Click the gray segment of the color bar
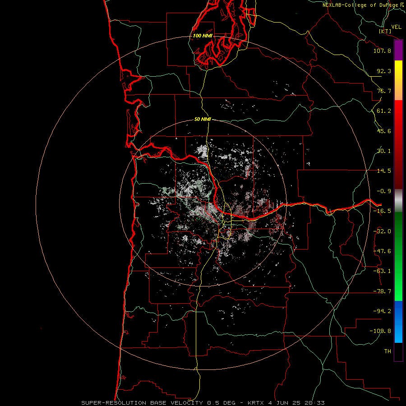The width and height of the screenshot is (406, 406). point(398,201)
